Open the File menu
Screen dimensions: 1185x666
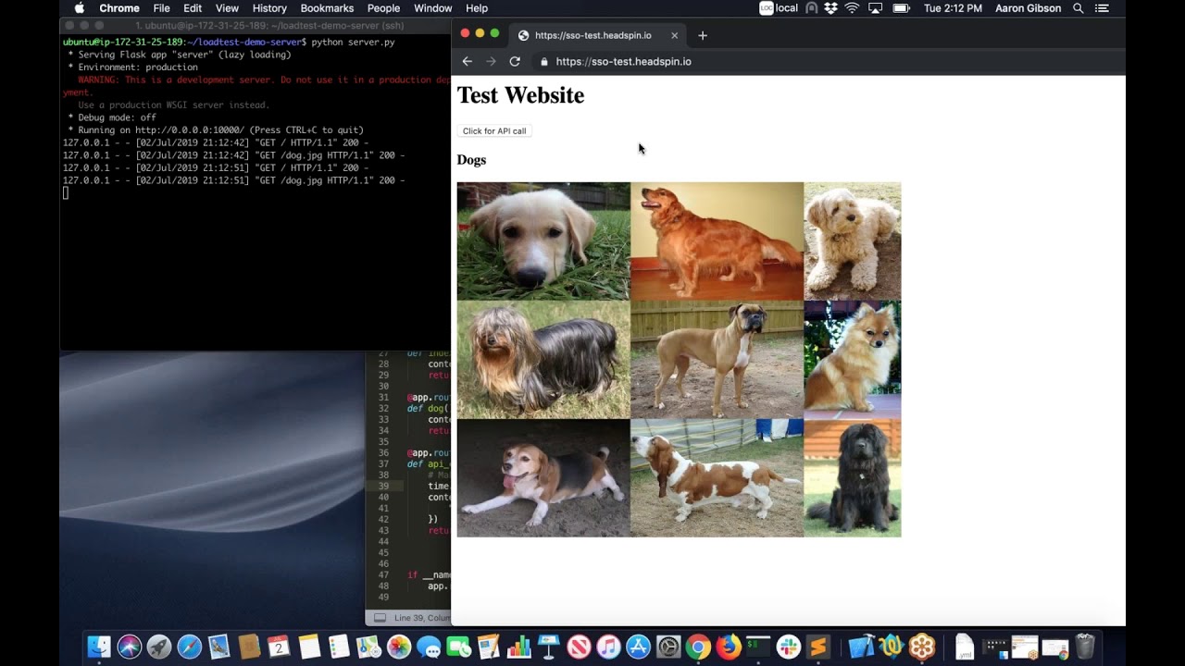tap(161, 8)
